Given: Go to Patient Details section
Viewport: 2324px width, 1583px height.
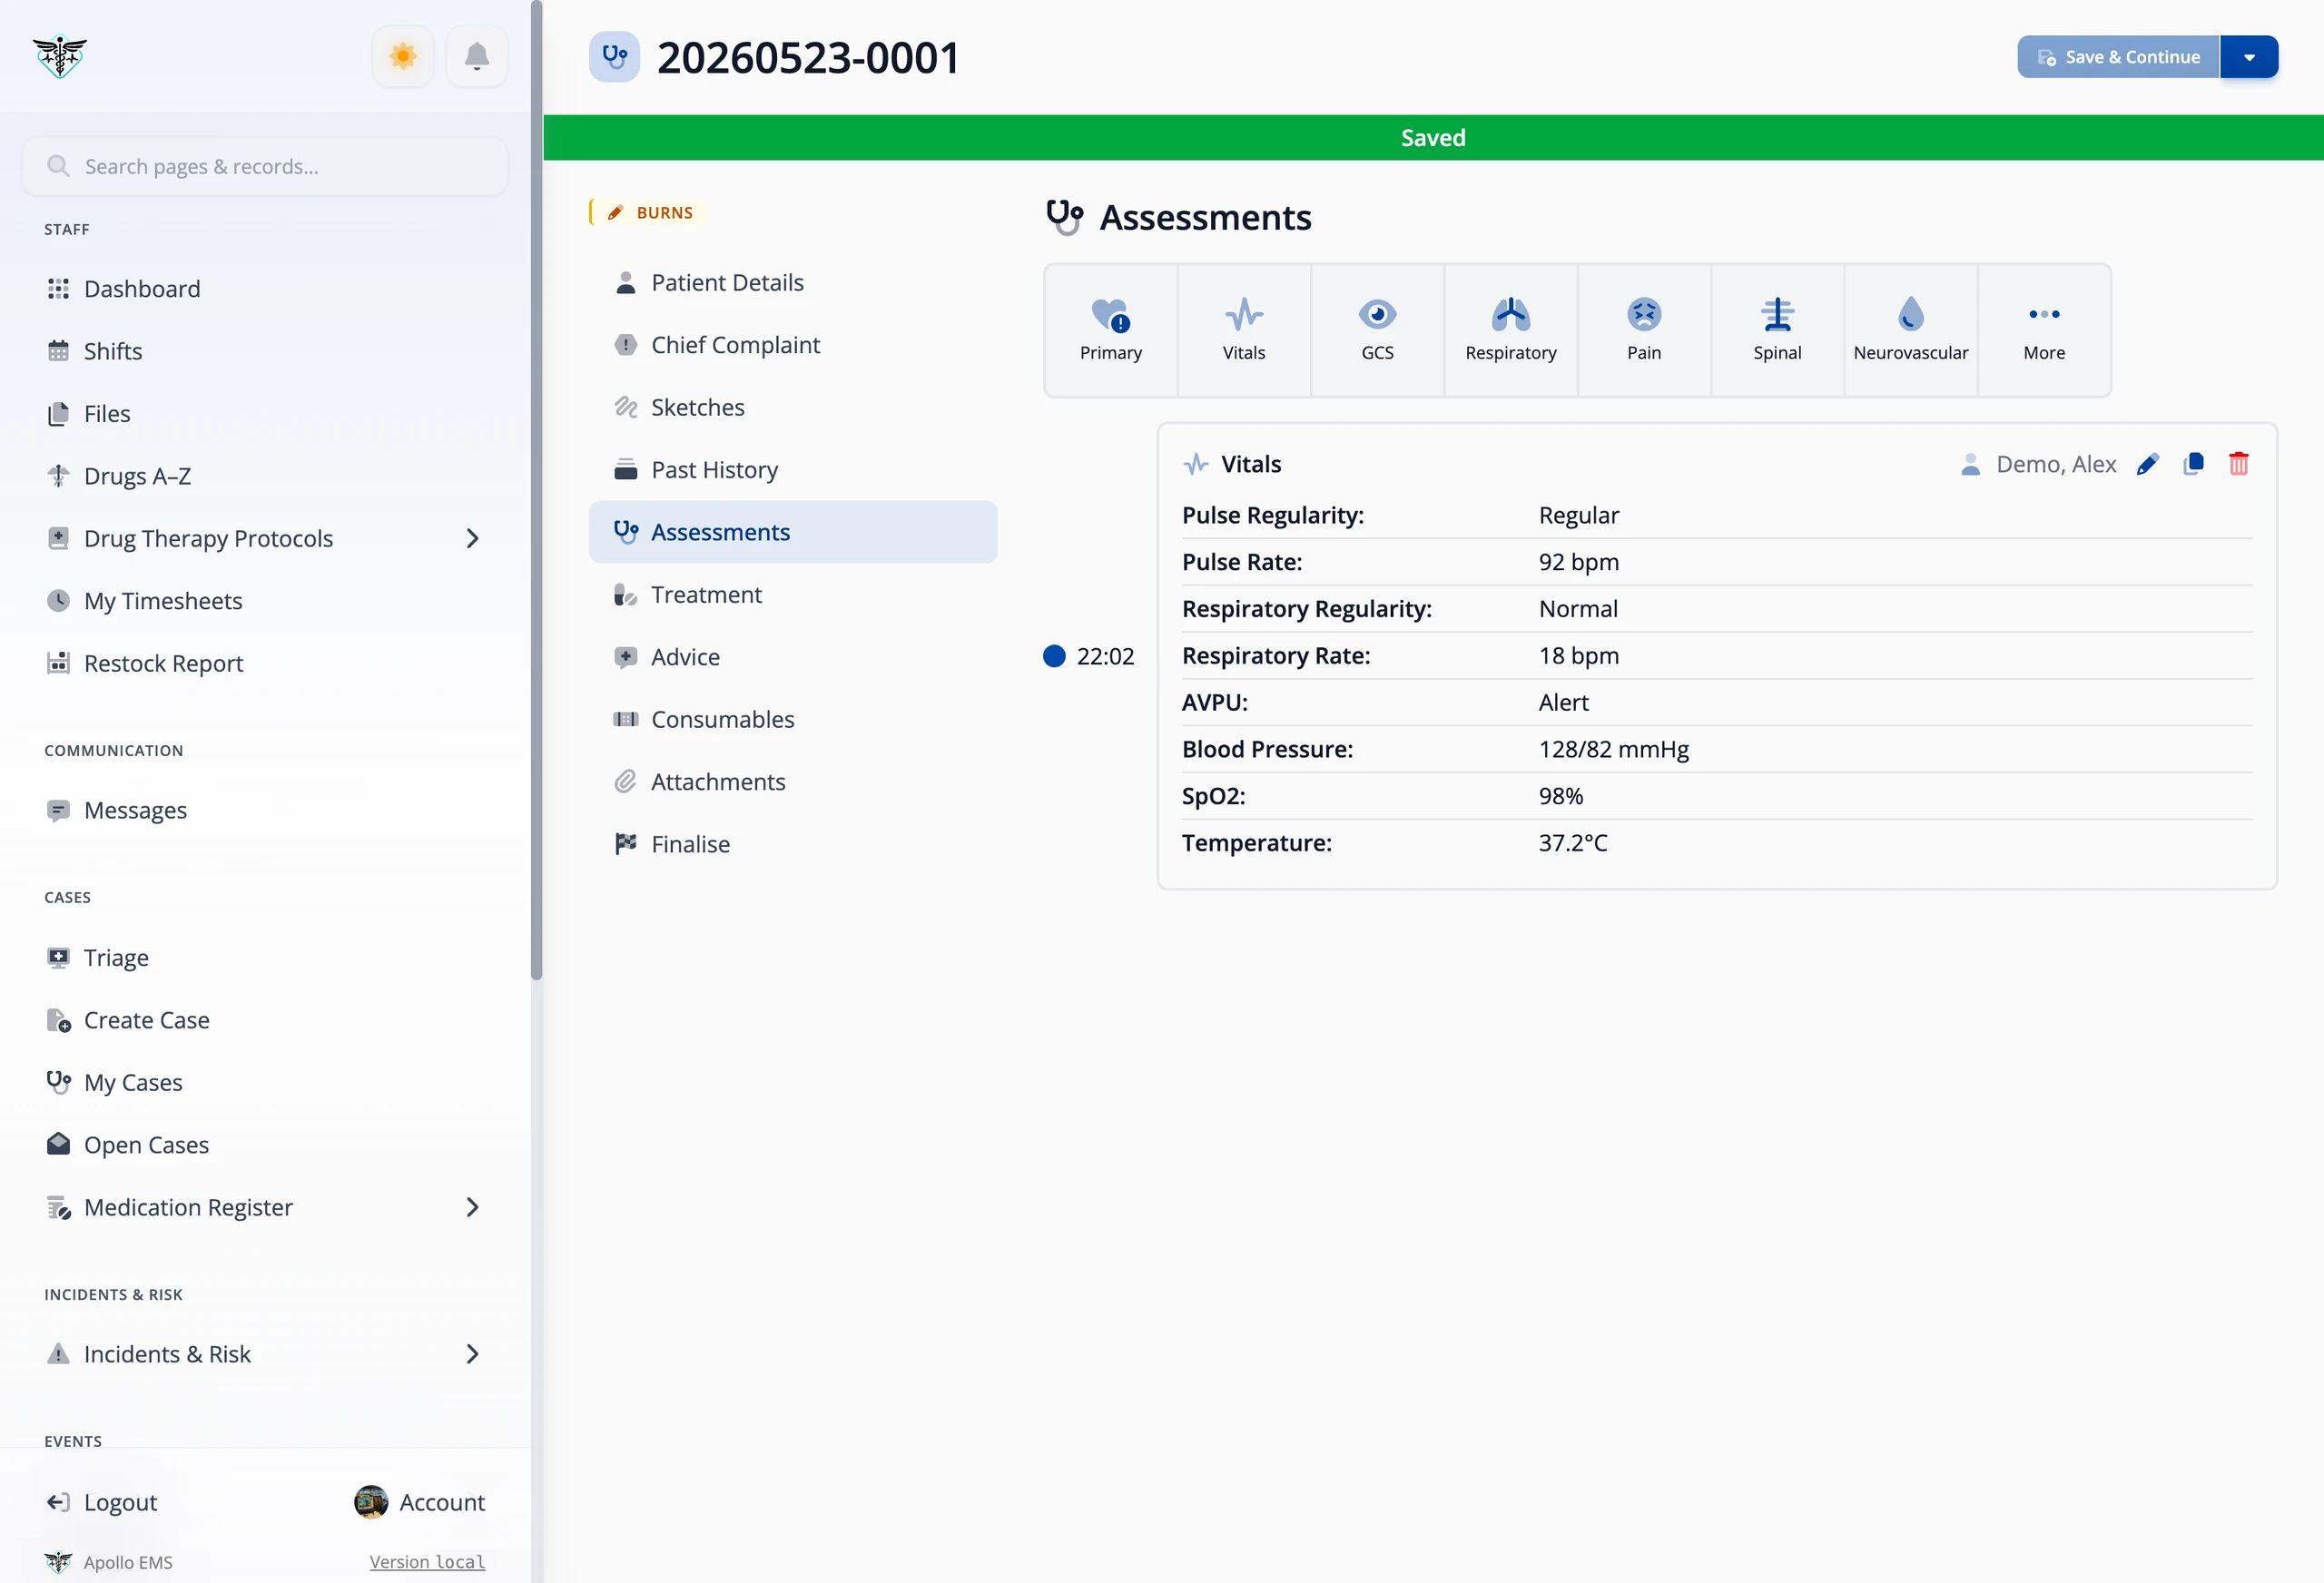Looking at the screenshot, I should [793, 282].
